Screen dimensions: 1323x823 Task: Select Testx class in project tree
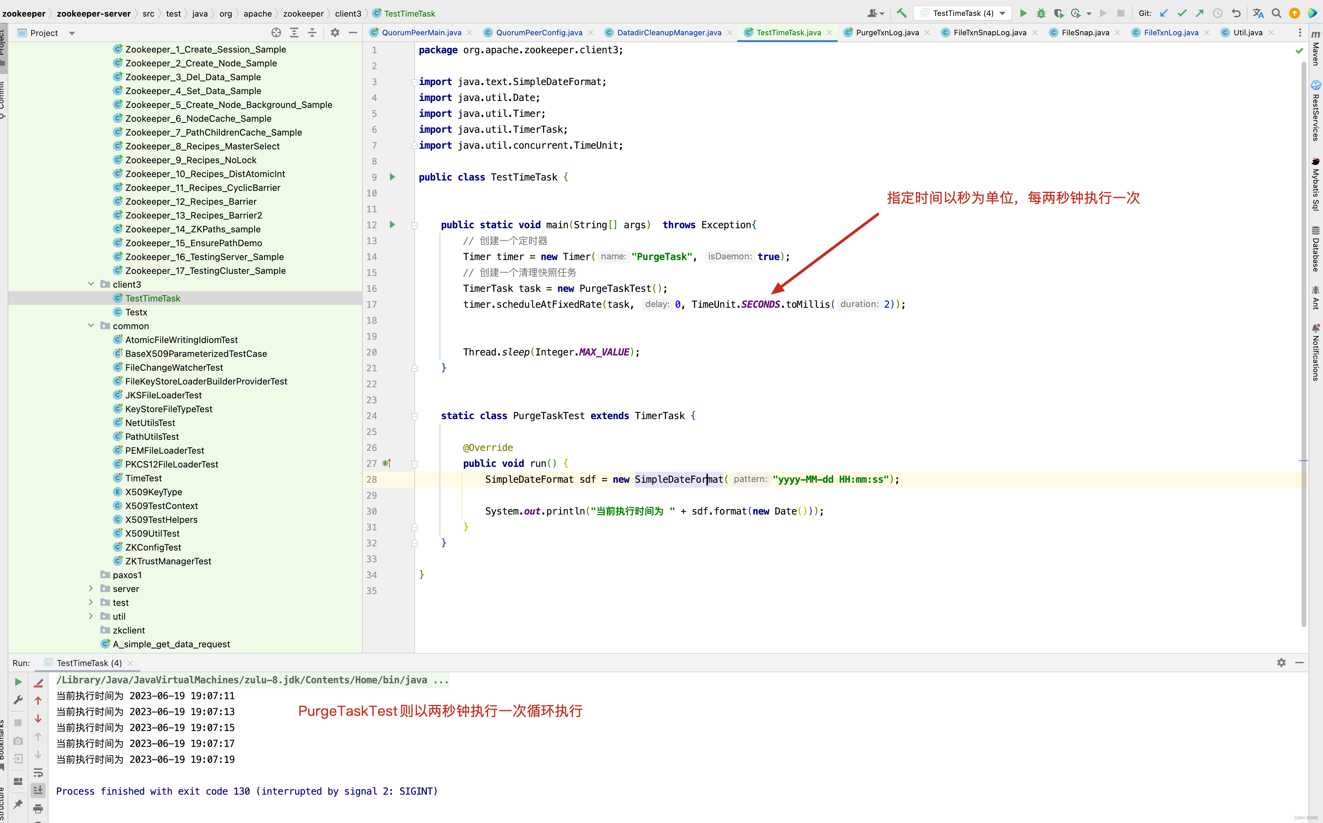click(x=136, y=312)
